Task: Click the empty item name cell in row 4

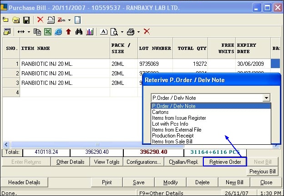Action: [x=65, y=93]
